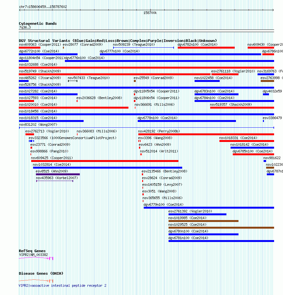Click the blue bar for nsv1018142

pos(252,148)
